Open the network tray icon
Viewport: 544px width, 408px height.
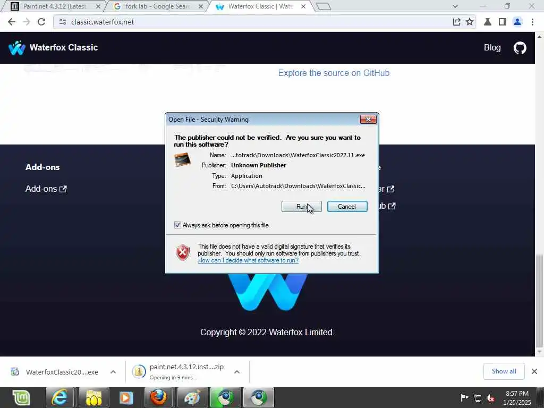tap(478, 398)
